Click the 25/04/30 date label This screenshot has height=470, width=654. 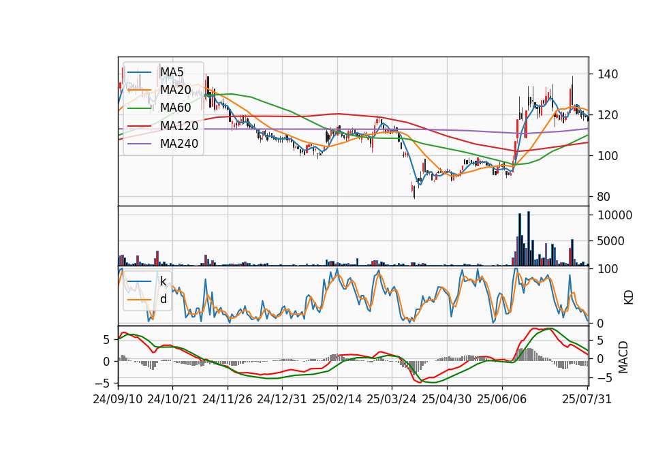pos(447,399)
